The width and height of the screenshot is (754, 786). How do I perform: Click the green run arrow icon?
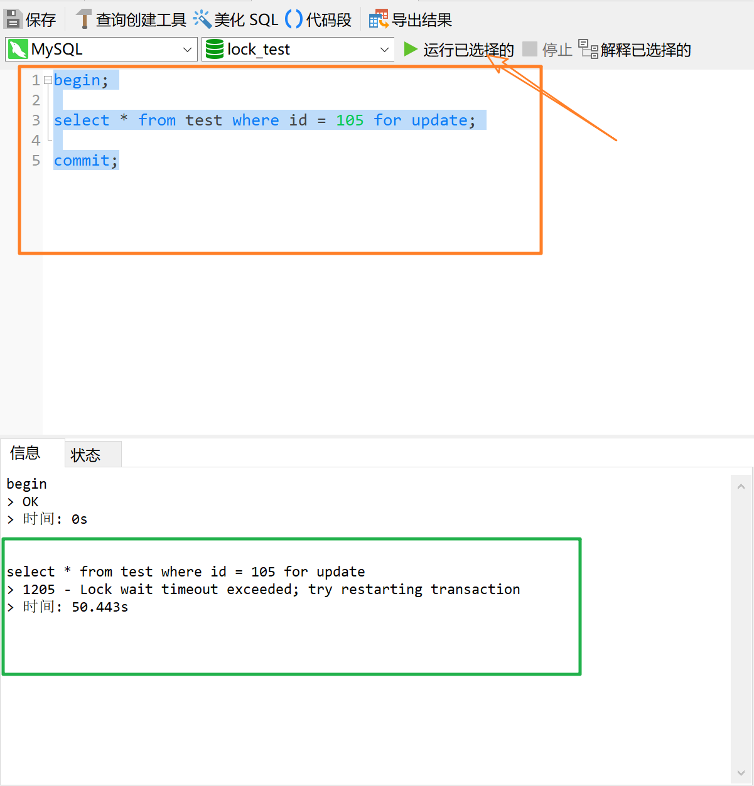(411, 49)
